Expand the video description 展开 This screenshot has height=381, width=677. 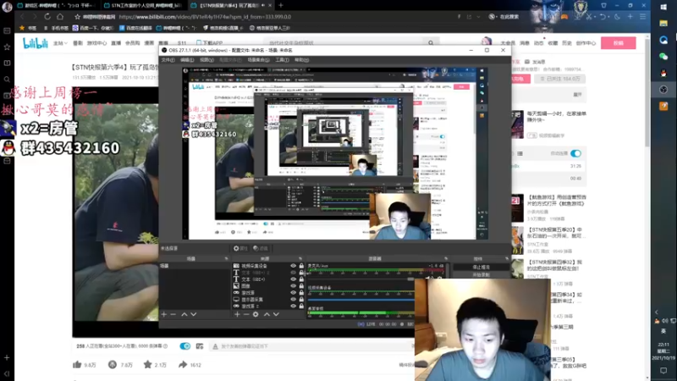pyautogui.click(x=577, y=94)
